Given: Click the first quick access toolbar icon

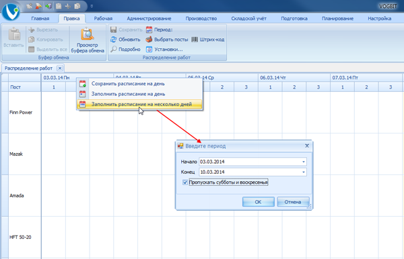Looking at the screenshot, I should (29, 6).
